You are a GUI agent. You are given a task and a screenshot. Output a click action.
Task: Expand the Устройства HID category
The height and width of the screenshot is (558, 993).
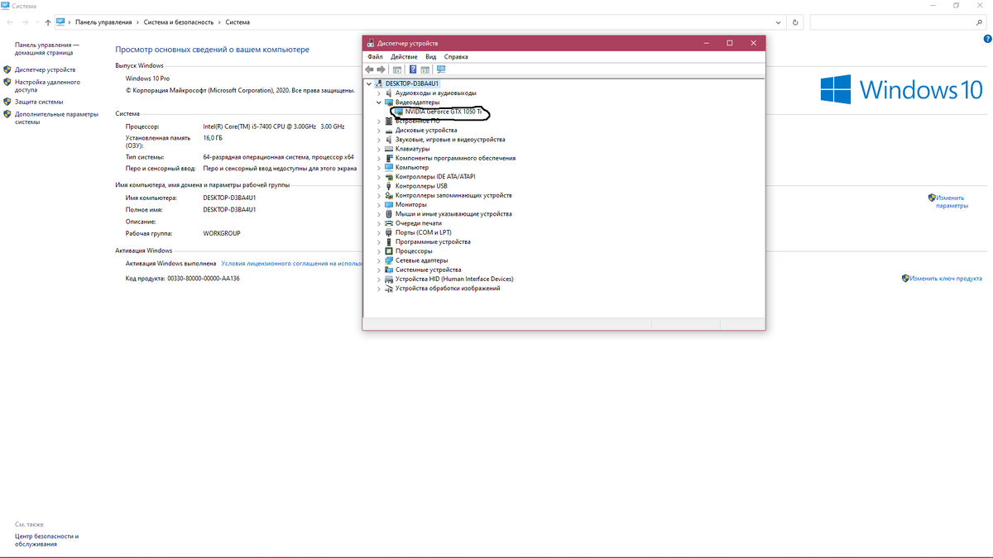379,279
